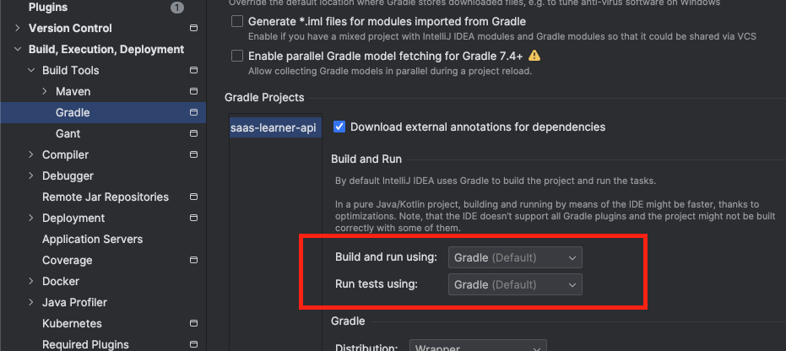Click the Gradle Projects section heading
This screenshot has height=351, width=786.
tap(264, 97)
